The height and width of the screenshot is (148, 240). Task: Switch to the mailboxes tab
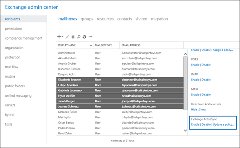coord(68,19)
